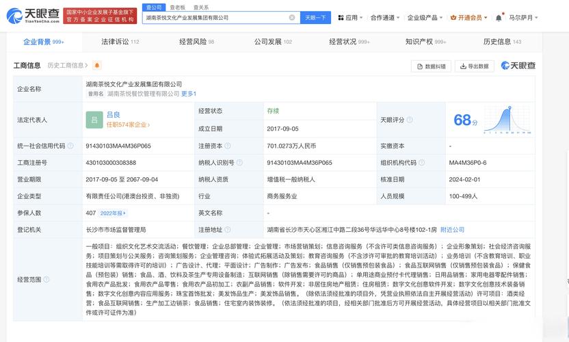Click the 701.0273万人民币 capital value
This screenshot has width=569, height=342.
[291, 146]
